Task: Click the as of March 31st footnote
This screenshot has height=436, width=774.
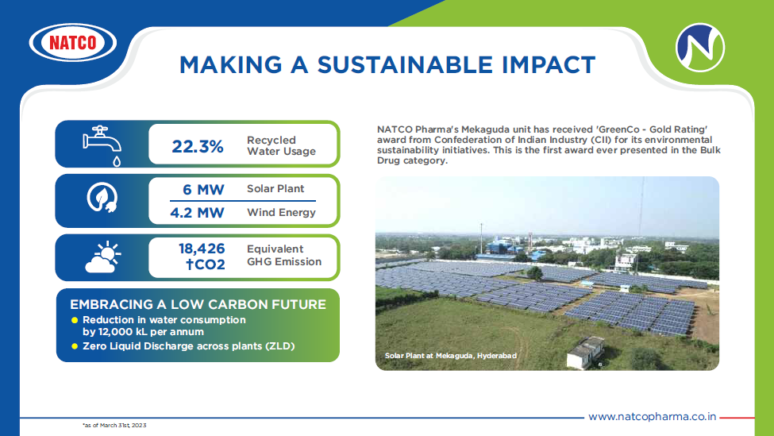Action: tap(114, 425)
